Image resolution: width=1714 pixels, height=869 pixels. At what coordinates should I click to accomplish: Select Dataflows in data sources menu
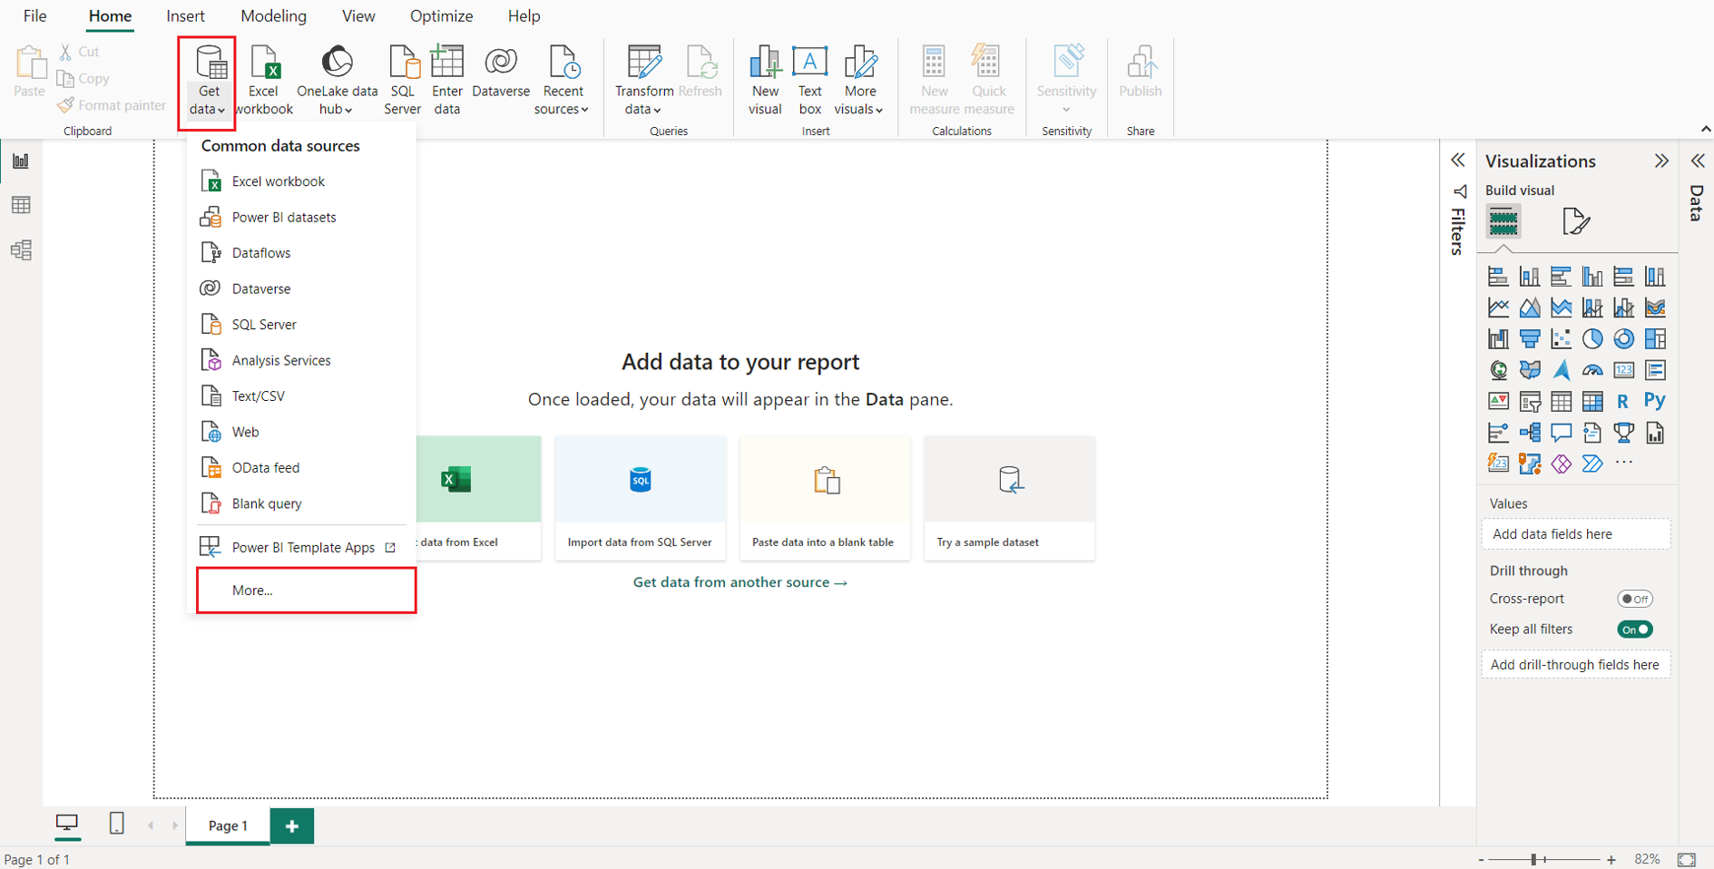(301, 253)
